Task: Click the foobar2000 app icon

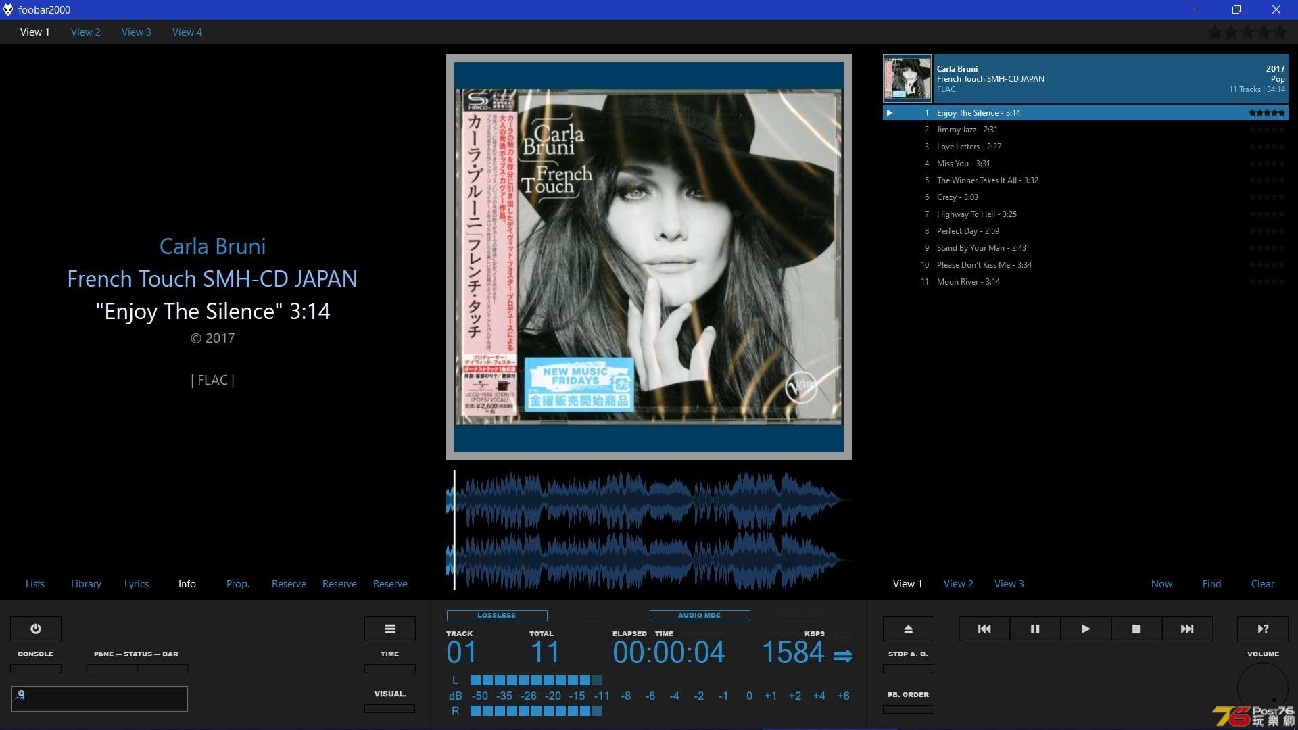Action: (x=8, y=9)
